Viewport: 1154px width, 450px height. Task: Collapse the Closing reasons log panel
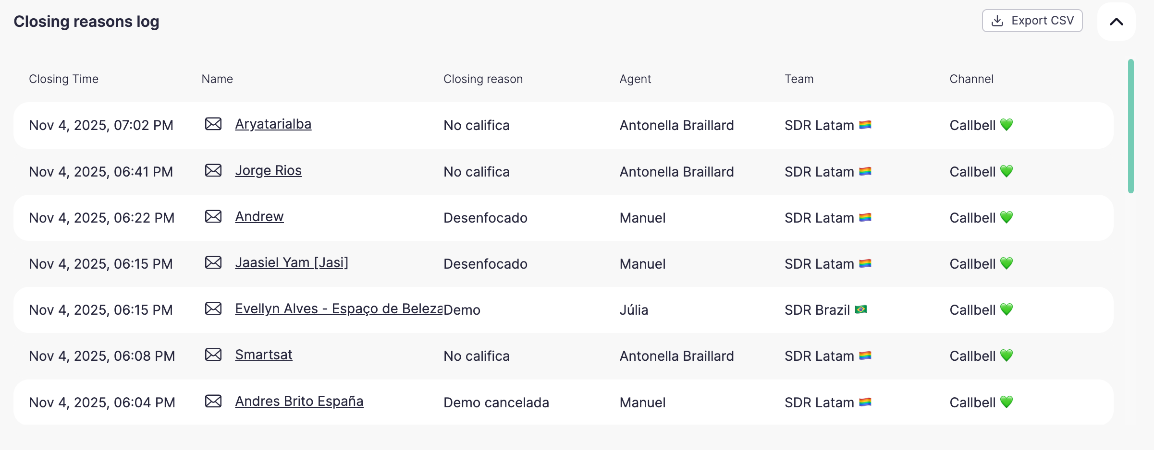tap(1116, 22)
